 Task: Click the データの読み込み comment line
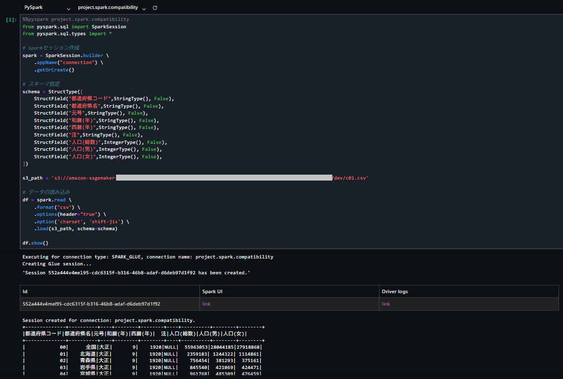point(46,192)
